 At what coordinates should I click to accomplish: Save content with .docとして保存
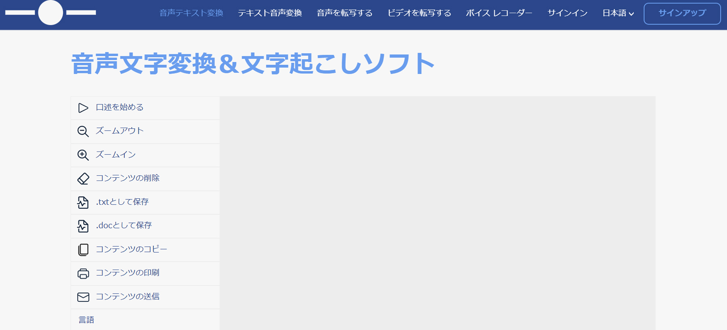coord(124,225)
